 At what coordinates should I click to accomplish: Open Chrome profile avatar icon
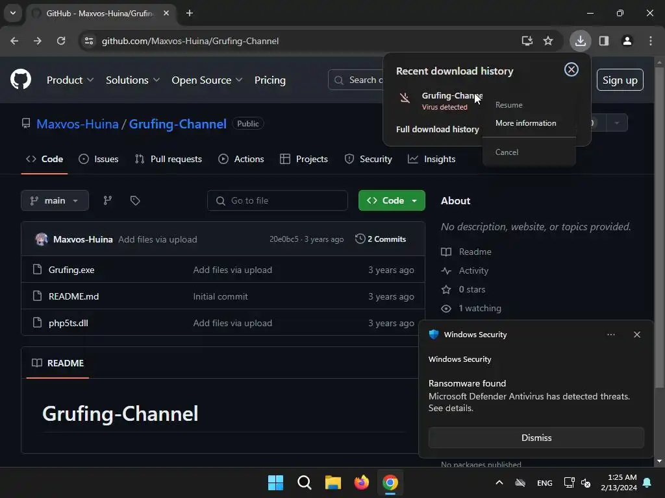pos(627,41)
